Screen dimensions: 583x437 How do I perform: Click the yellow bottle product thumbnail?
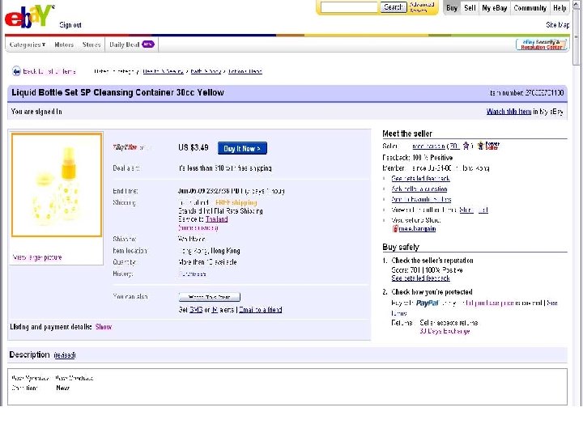click(x=57, y=185)
